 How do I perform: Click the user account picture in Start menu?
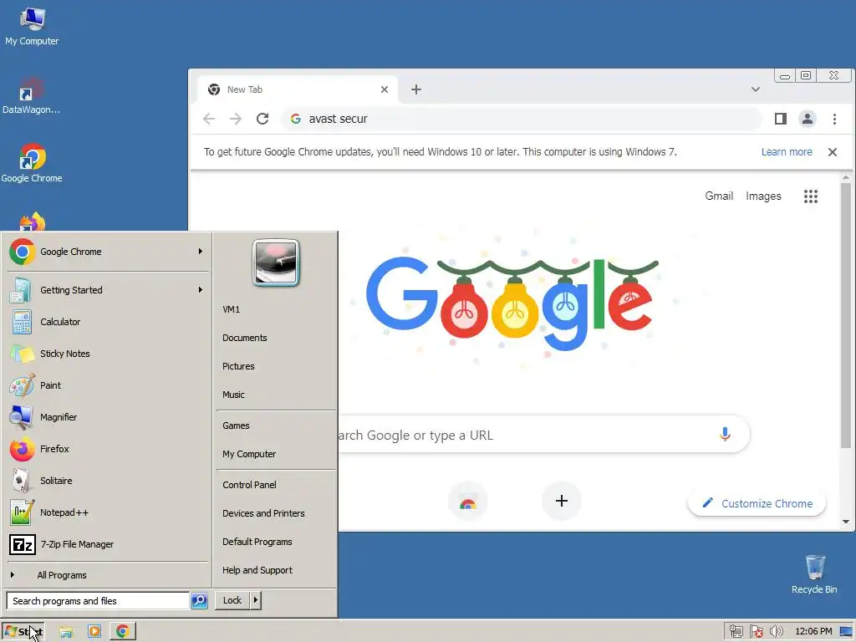(276, 262)
